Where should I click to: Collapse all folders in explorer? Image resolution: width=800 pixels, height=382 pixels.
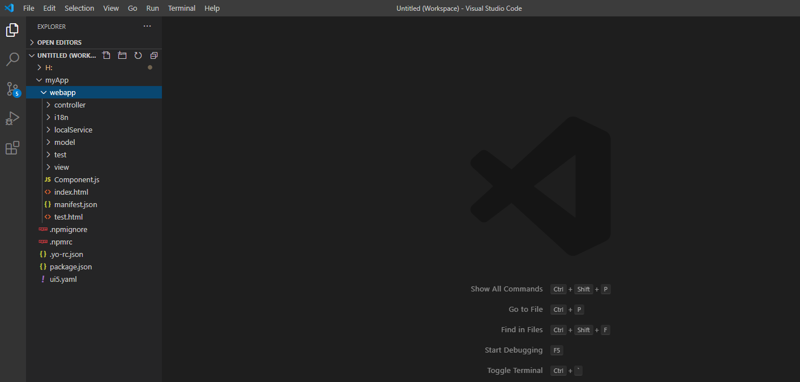point(154,55)
